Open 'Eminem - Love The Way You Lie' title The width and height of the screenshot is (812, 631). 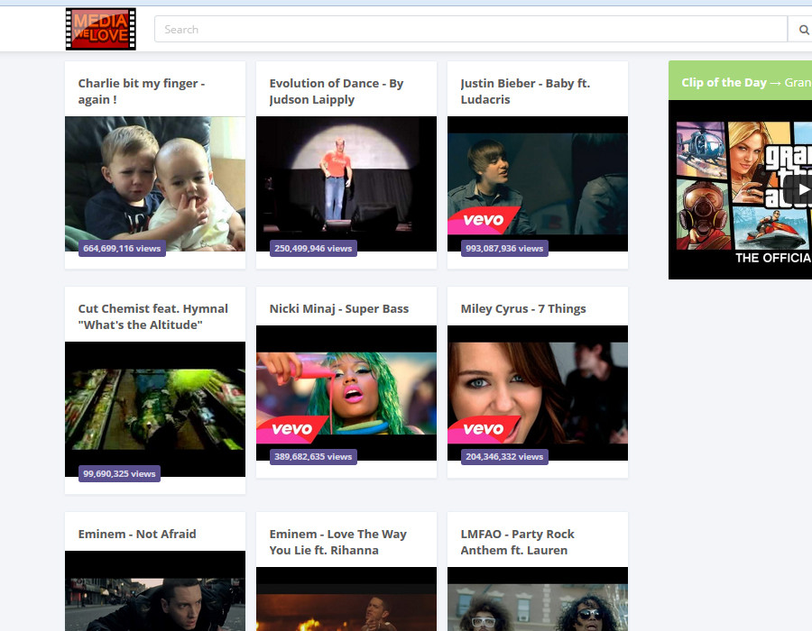(337, 542)
